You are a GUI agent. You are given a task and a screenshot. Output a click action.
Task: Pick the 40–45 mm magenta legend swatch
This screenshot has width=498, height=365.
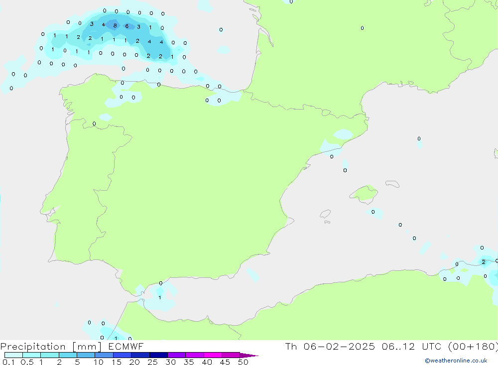coord(213,355)
